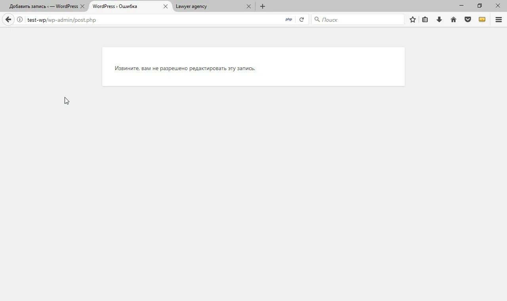Focus the address bar with test-wp/wp-admin/post.php
Screen dimensions: 507x301
(x=154, y=19)
